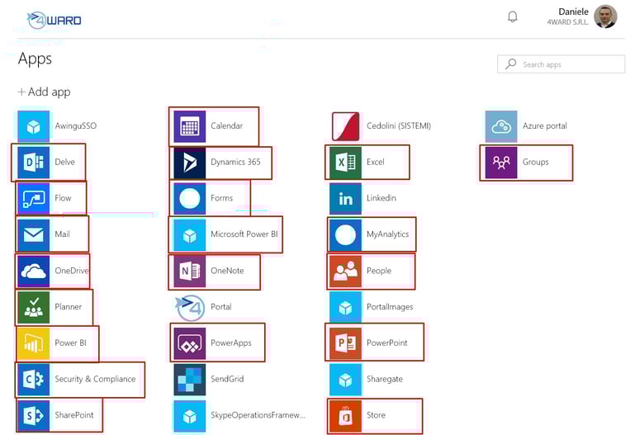The width and height of the screenshot is (635, 435).
Task: Open the AwinguSSO app icon
Action: (34, 126)
